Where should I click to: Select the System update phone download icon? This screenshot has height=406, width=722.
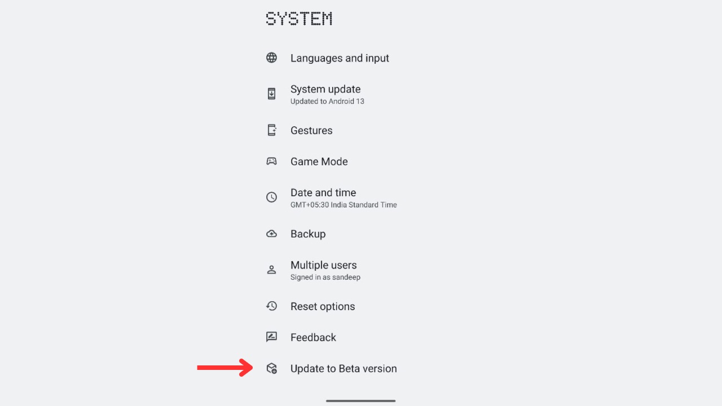coord(271,94)
